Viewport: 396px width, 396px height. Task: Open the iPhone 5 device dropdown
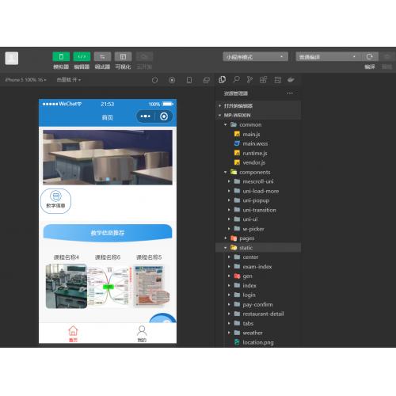coord(25,80)
